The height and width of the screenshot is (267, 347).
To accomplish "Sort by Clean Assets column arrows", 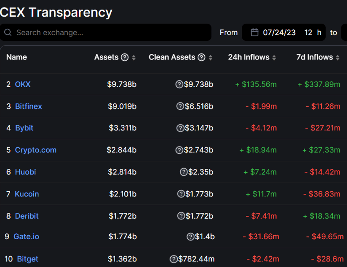I will click(211, 58).
